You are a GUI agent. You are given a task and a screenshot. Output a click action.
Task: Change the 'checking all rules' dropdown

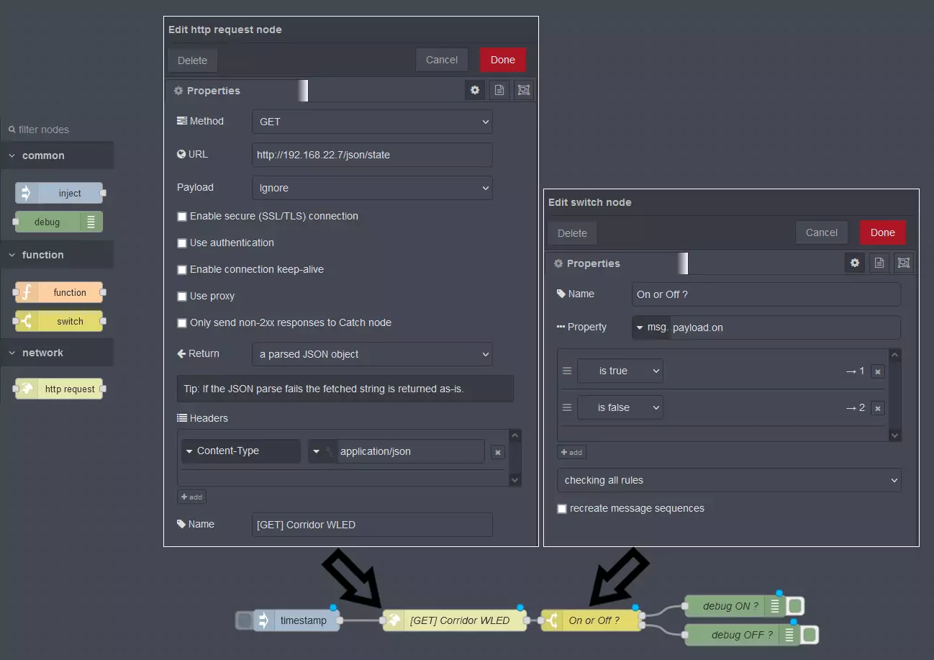click(x=729, y=480)
